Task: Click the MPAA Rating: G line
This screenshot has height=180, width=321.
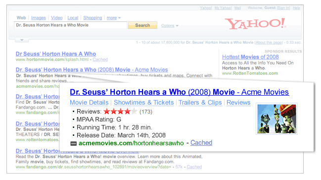Action: tap(99, 120)
